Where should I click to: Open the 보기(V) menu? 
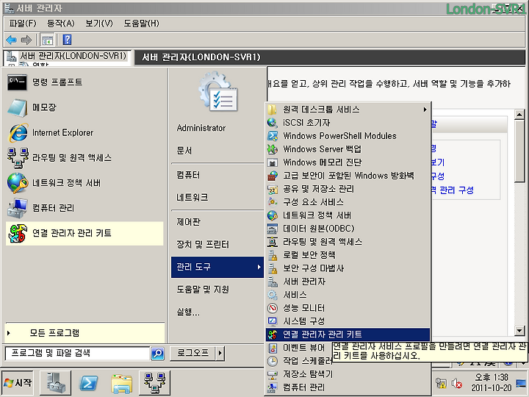(x=99, y=24)
